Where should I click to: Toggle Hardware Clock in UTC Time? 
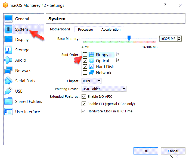84,111
